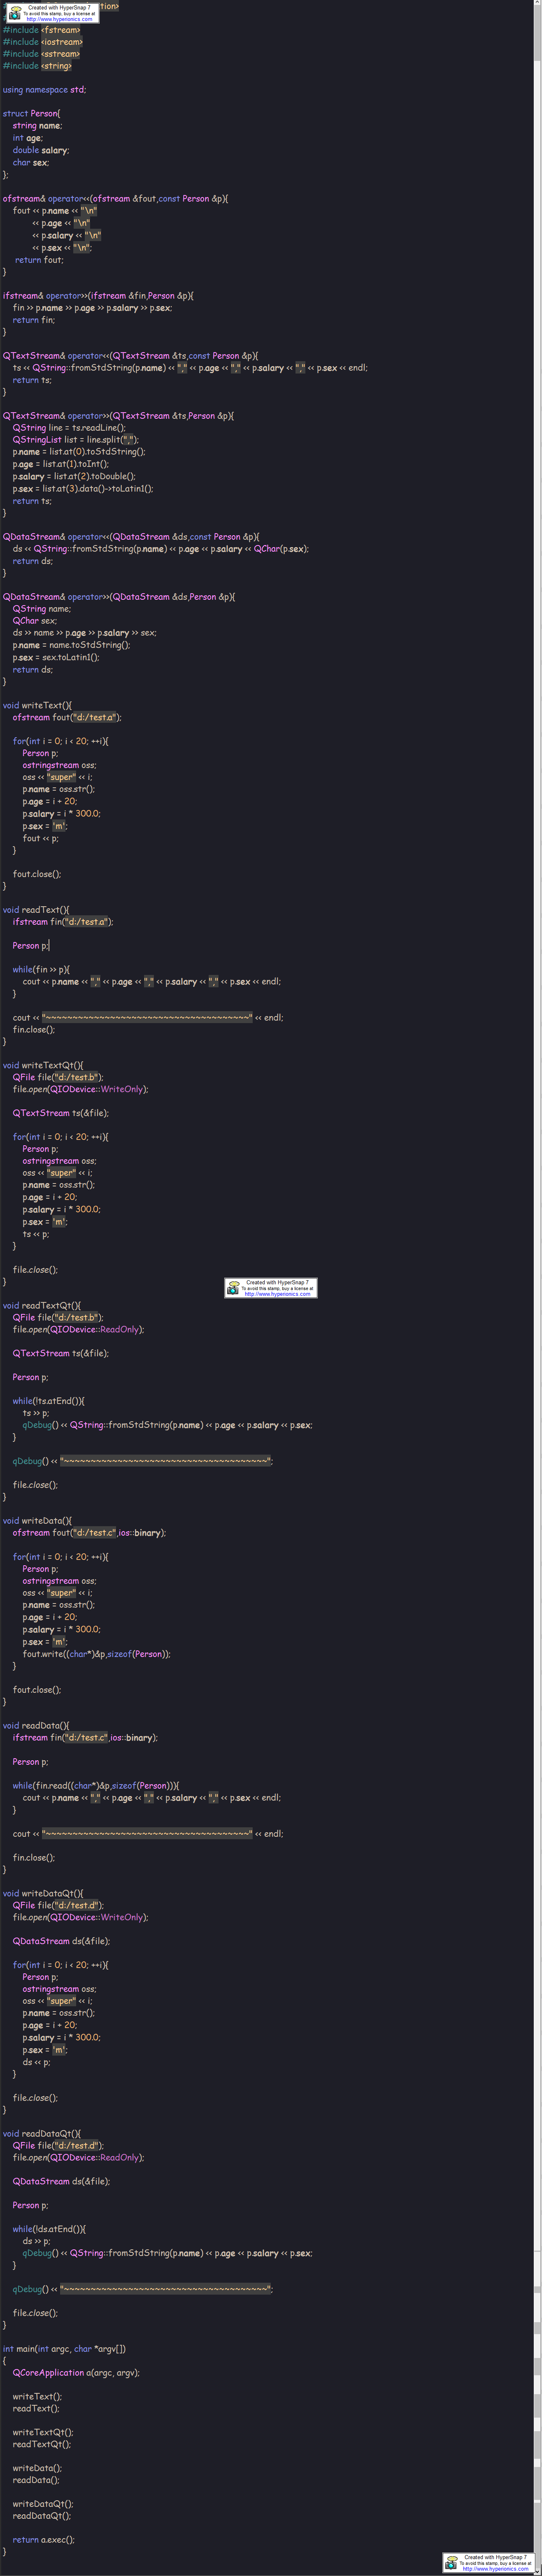Click the 'void writeData(){' function header
Viewport: 542px width, 2576px height.
pyautogui.click(x=37, y=1521)
